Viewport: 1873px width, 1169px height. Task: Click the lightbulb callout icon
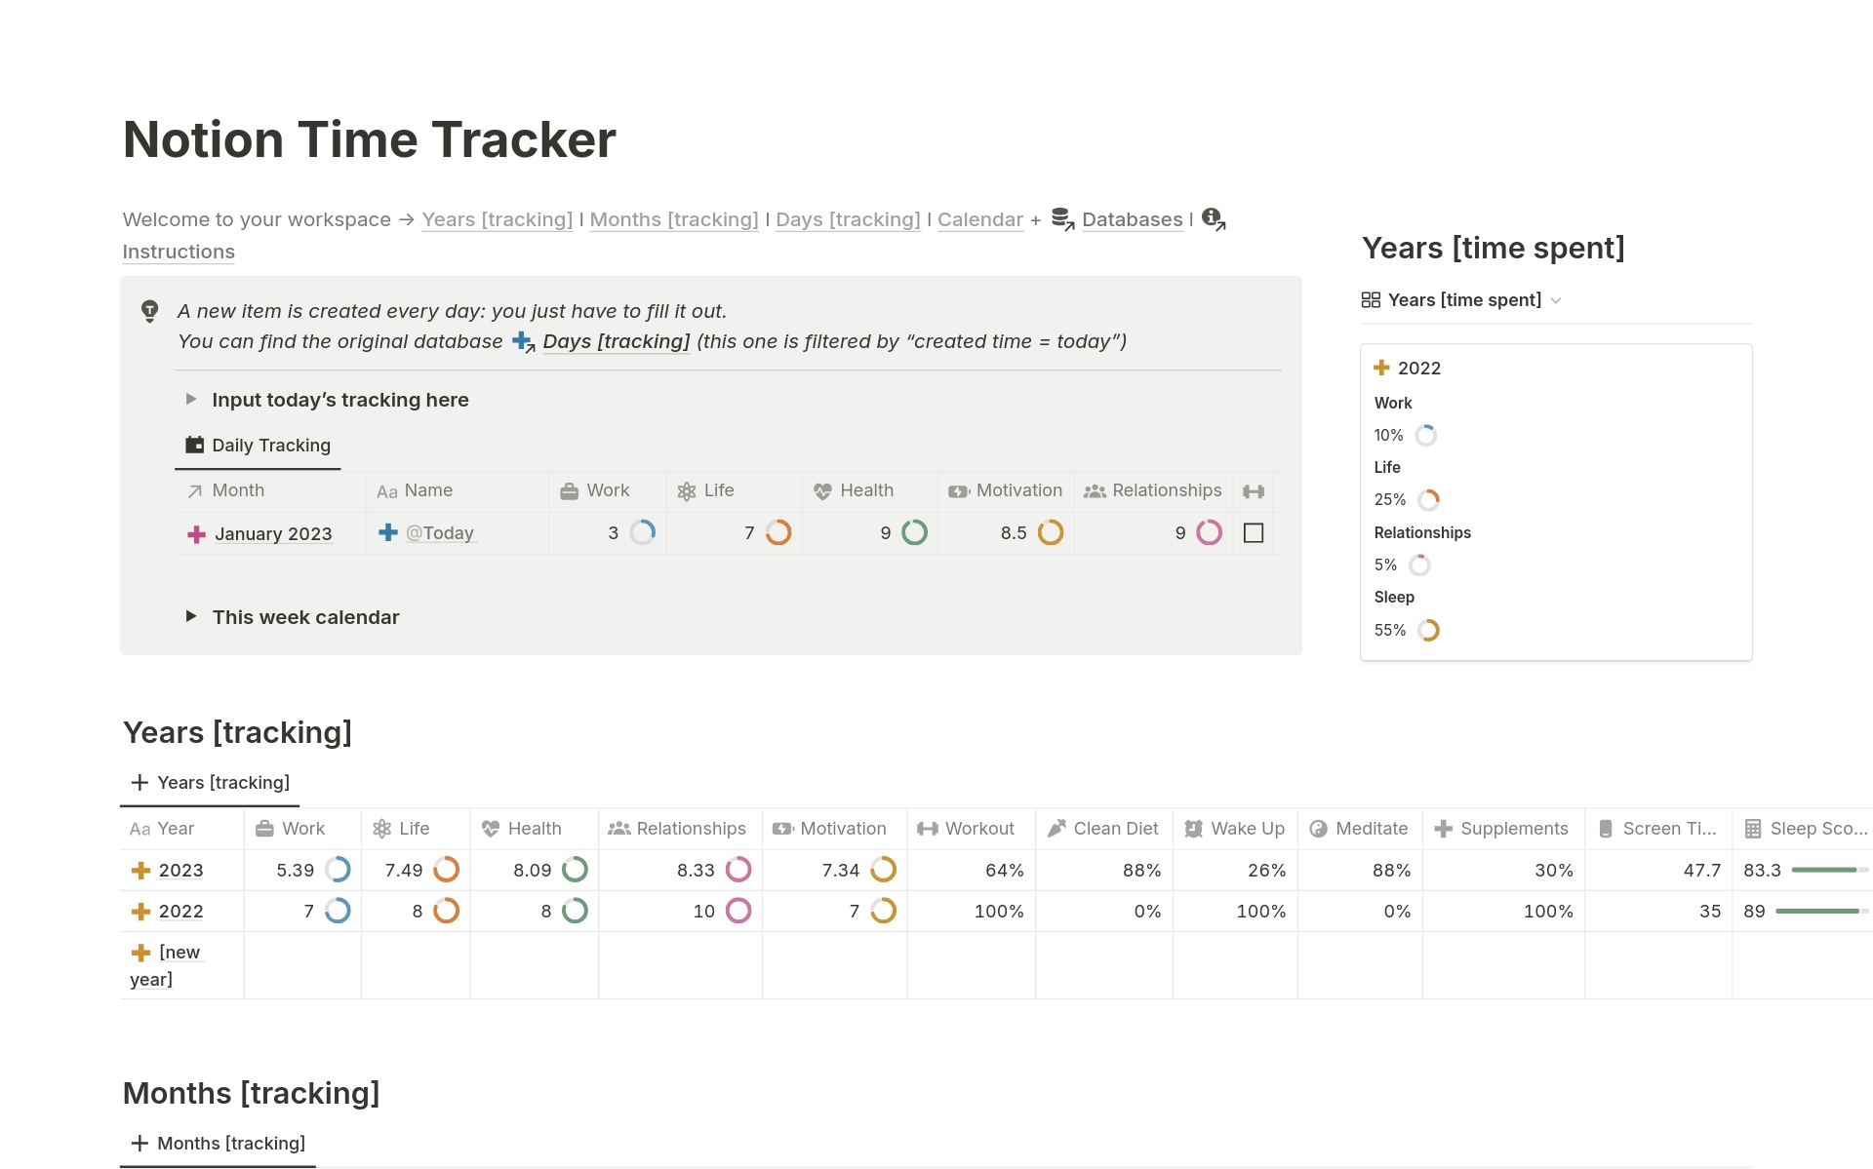coord(149,311)
